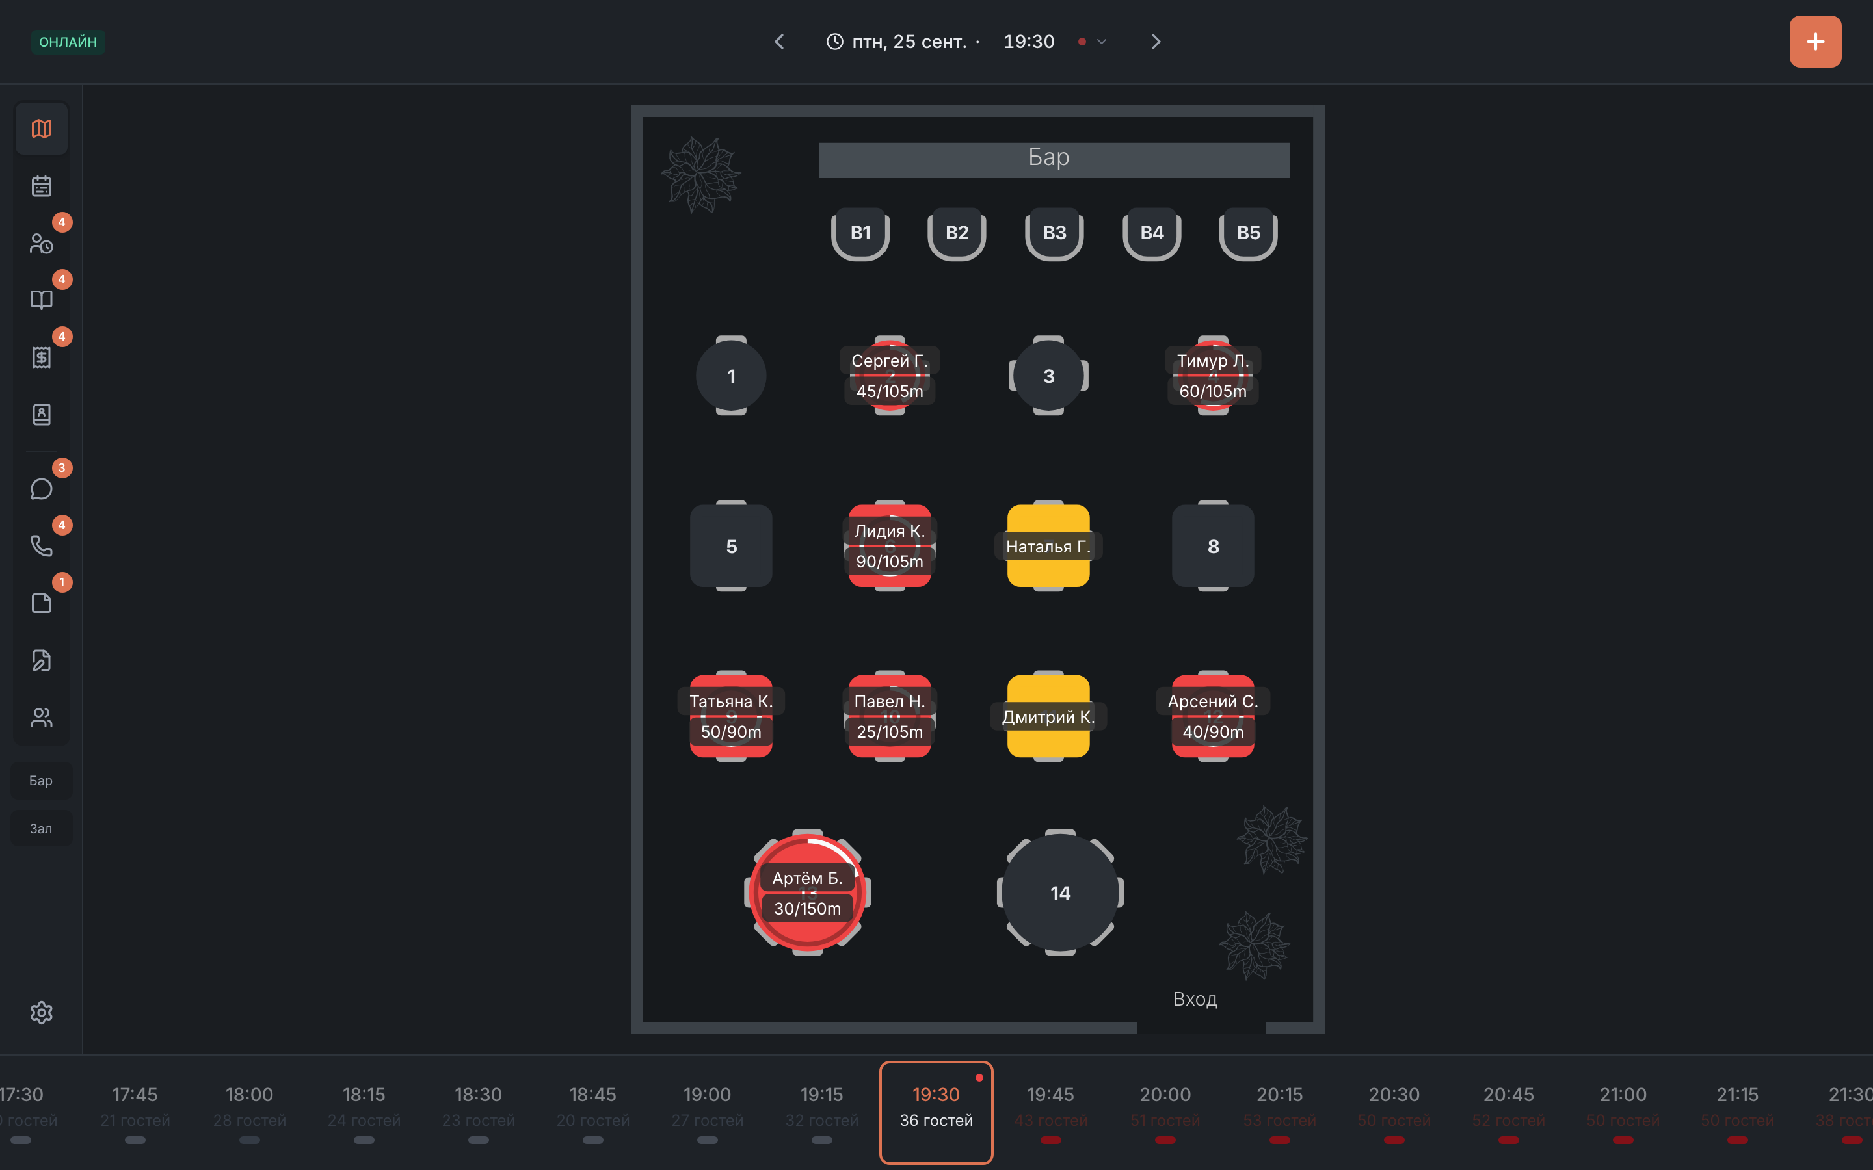Jump to 19:45 timeline slot
Screen dimensions: 1873x1170
coord(1050,1113)
